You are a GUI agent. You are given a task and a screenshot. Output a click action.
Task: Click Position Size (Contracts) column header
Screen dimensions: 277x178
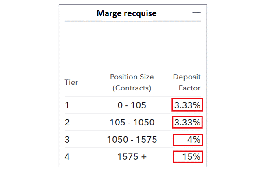tap(132, 82)
